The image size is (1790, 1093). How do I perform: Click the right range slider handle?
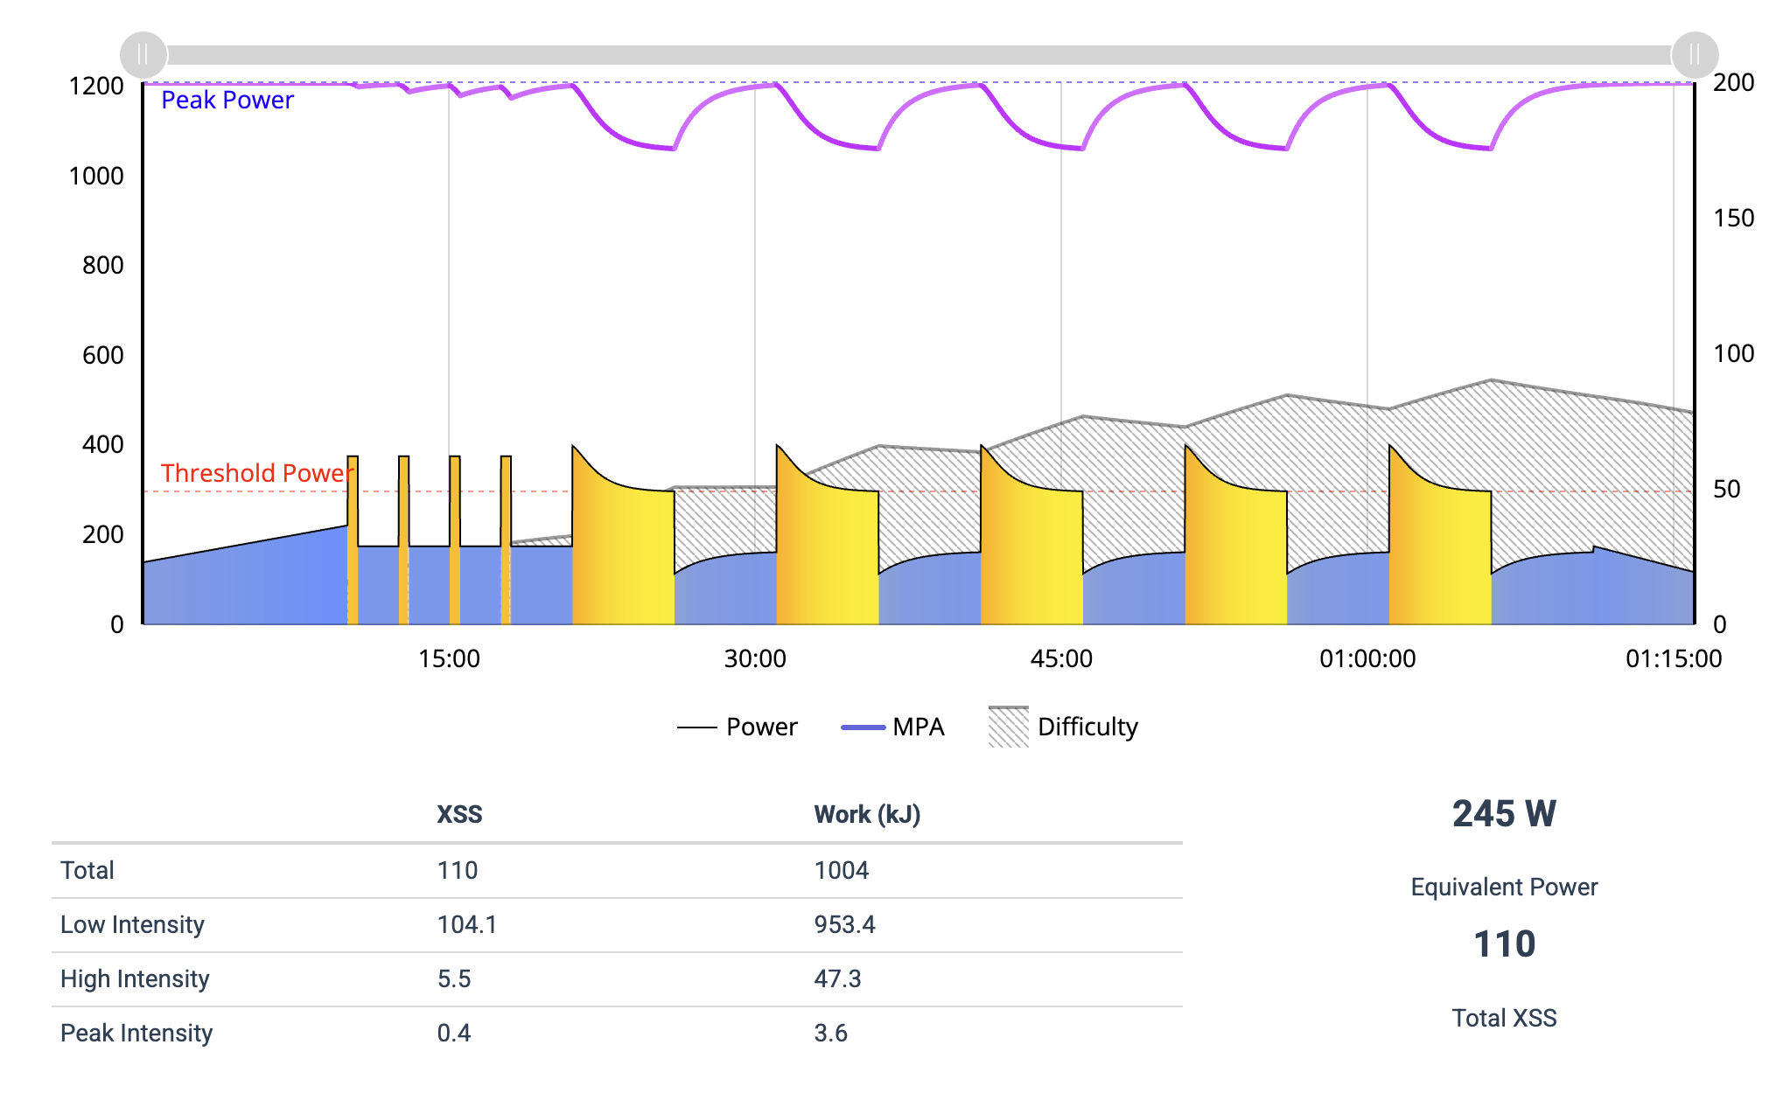coord(1695,55)
